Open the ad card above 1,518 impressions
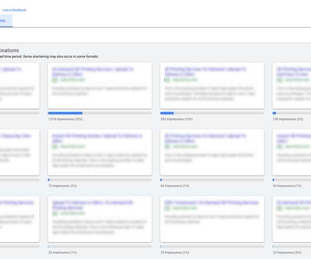Screen dimensions: 311x259 pos(100,86)
